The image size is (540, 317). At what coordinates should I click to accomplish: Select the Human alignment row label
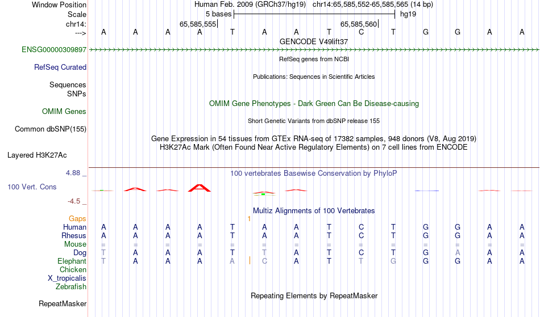coord(74,227)
